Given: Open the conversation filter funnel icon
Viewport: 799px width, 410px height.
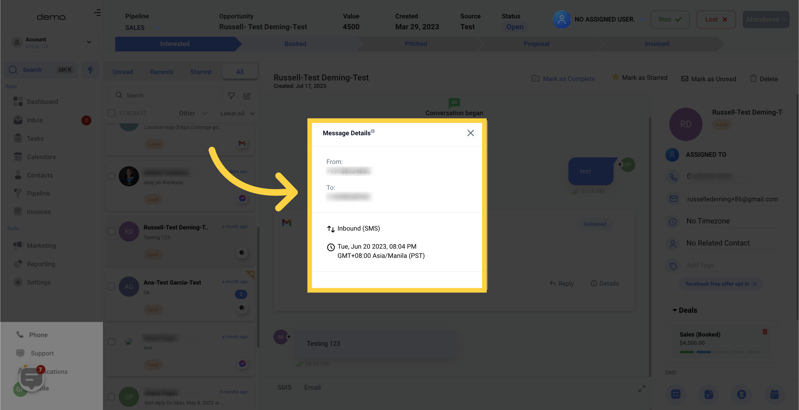Looking at the screenshot, I should pos(231,96).
